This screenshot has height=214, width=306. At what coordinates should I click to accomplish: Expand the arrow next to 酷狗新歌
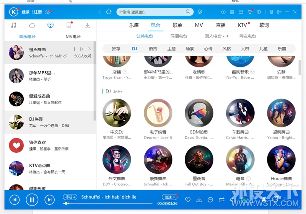coord(252,72)
